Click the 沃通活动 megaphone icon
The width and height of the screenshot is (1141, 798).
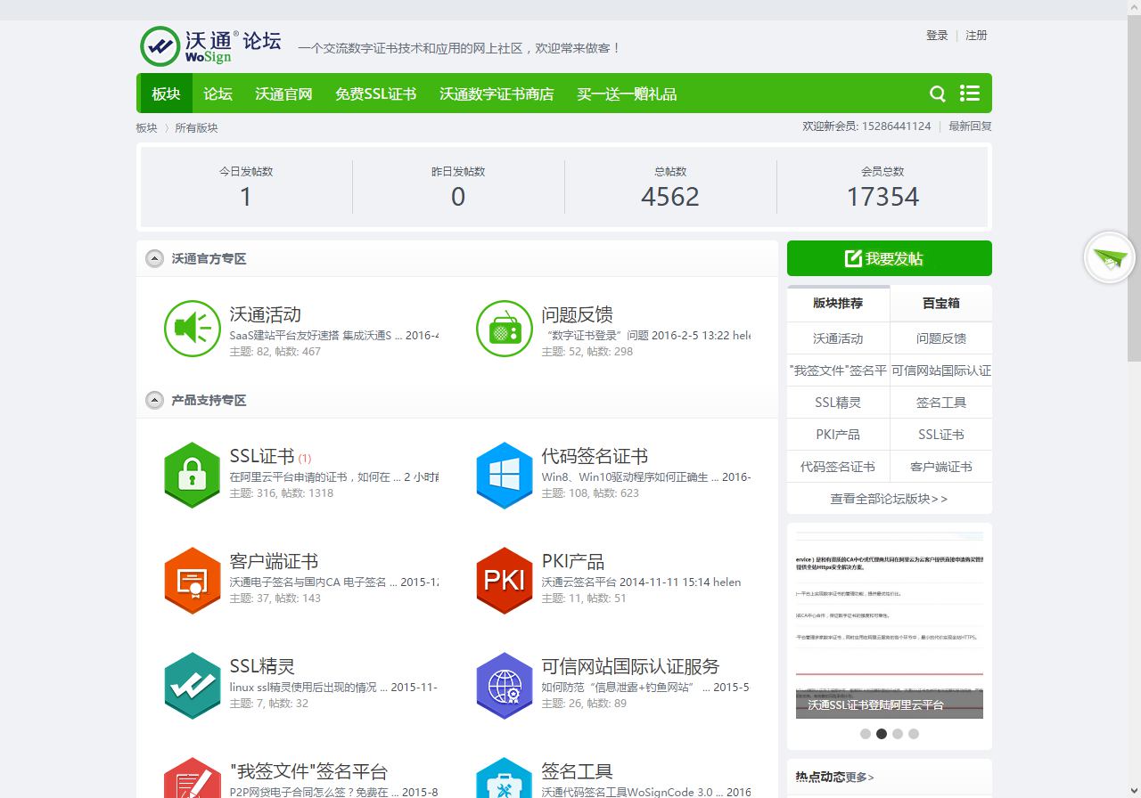(193, 329)
